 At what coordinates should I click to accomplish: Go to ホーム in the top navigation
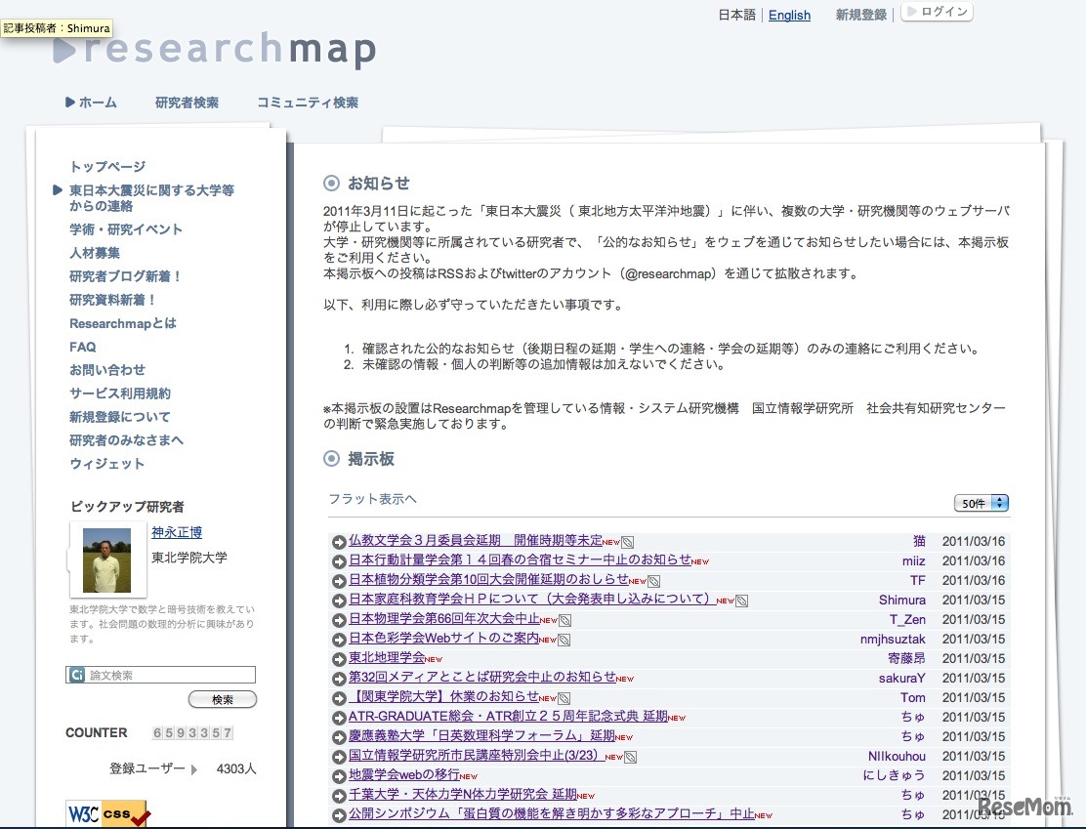pyautogui.click(x=91, y=103)
